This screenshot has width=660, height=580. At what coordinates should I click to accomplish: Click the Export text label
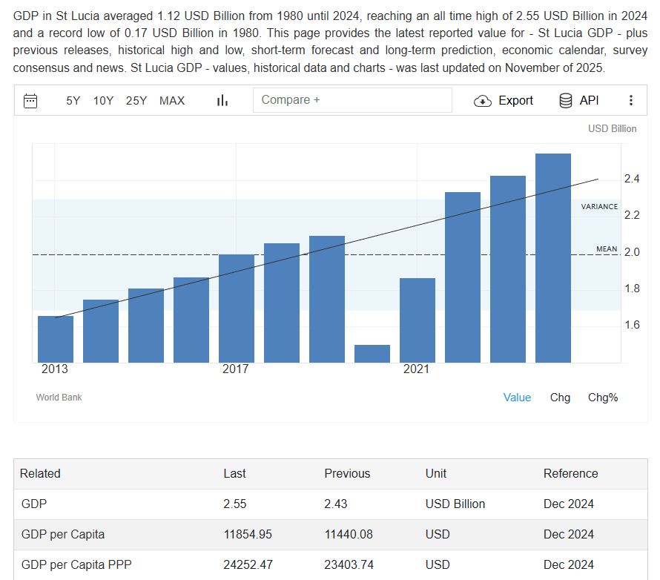[x=515, y=101]
